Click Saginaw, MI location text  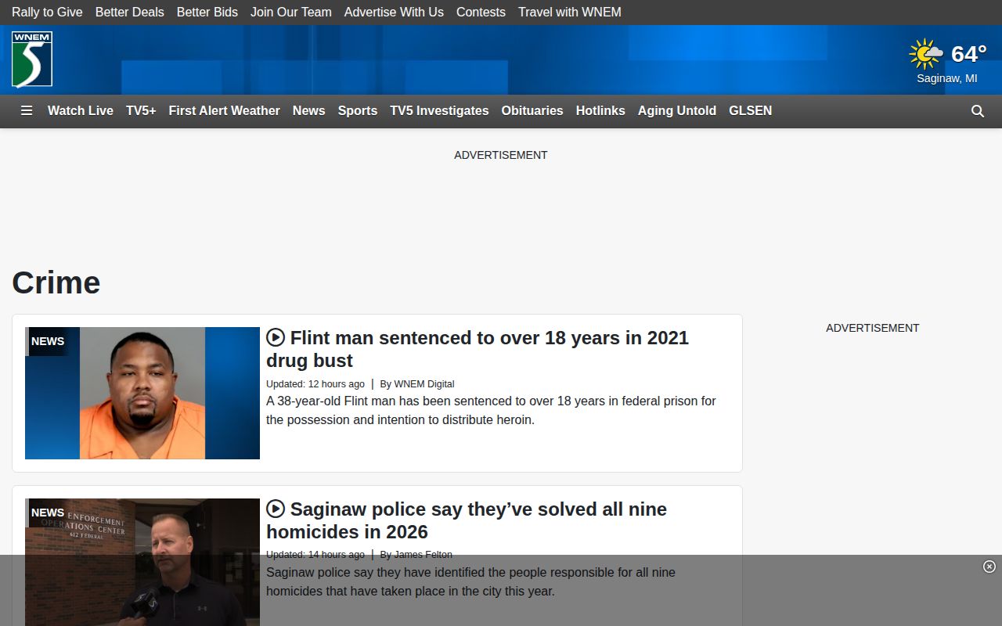(x=947, y=78)
